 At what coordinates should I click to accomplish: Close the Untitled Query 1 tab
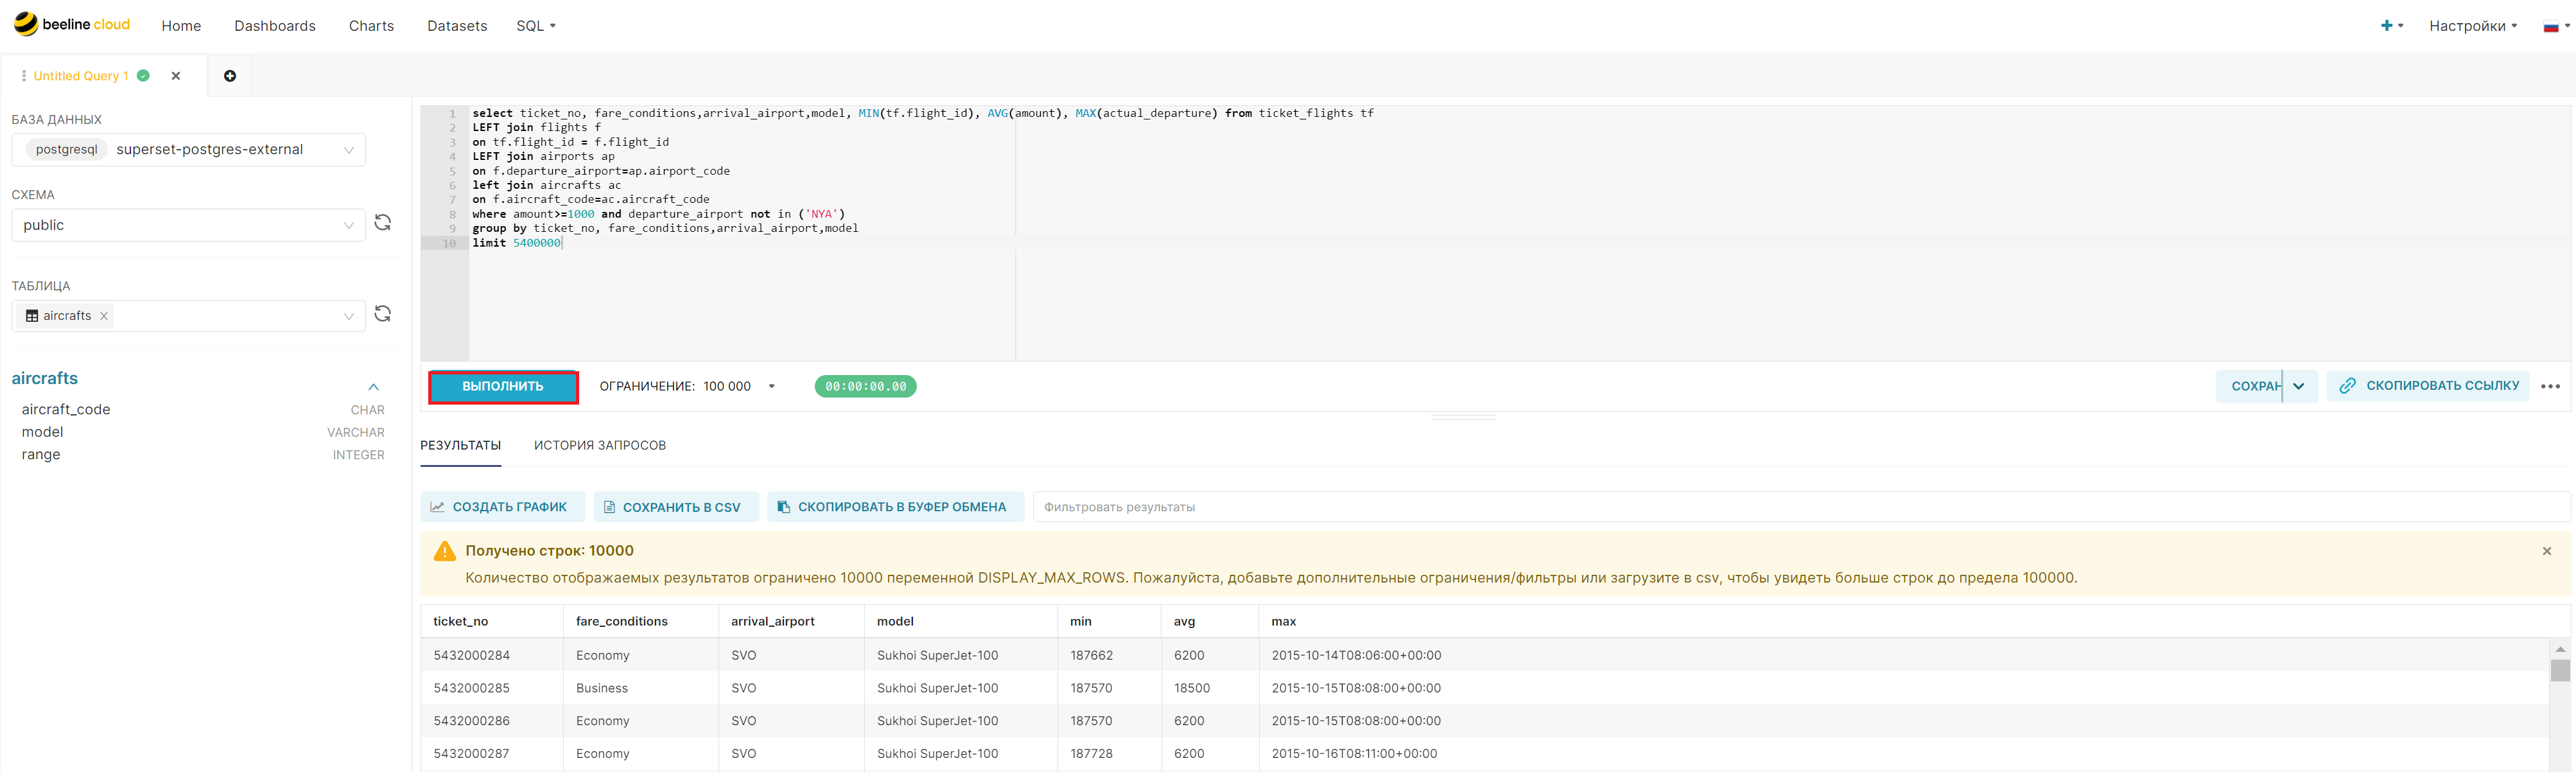click(176, 76)
